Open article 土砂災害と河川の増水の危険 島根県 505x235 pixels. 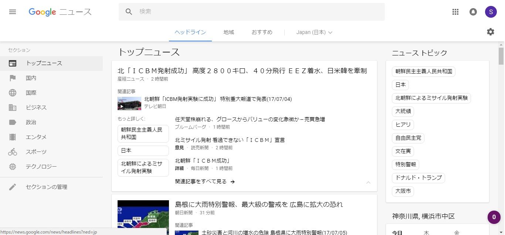[x=274, y=233]
